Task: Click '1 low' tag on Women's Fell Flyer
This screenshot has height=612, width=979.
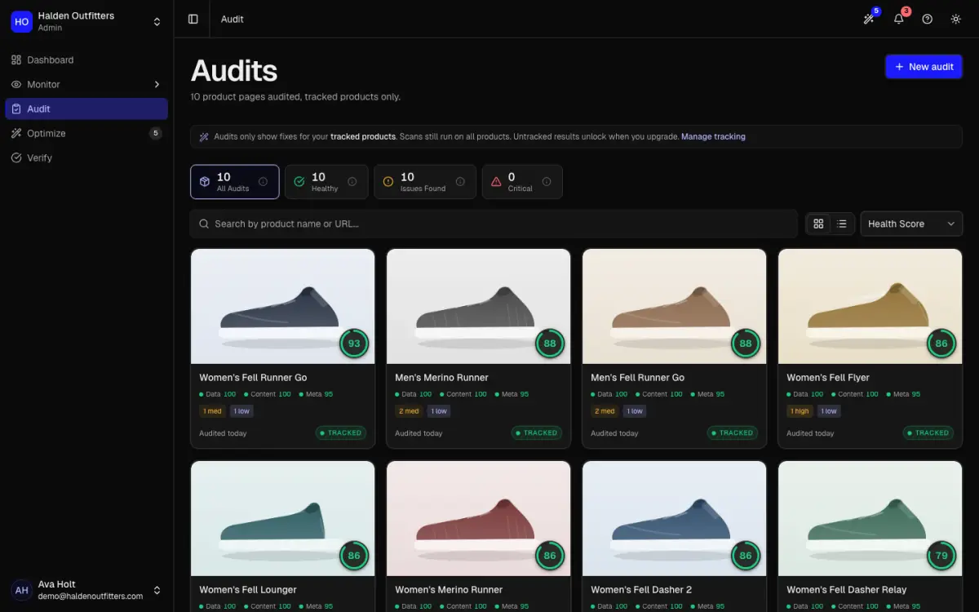Action: (829, 411)
